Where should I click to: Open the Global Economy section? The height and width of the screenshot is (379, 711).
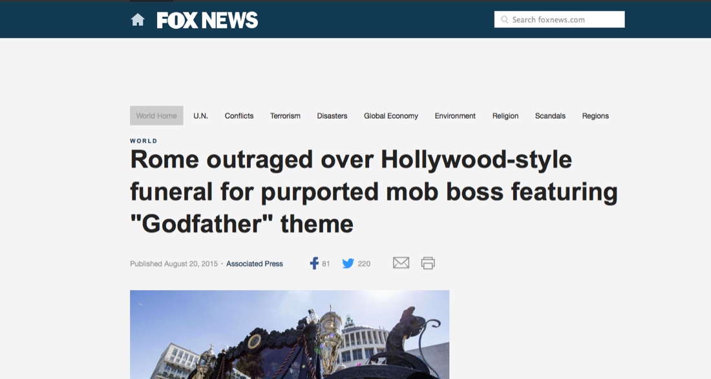pos(391,116)
